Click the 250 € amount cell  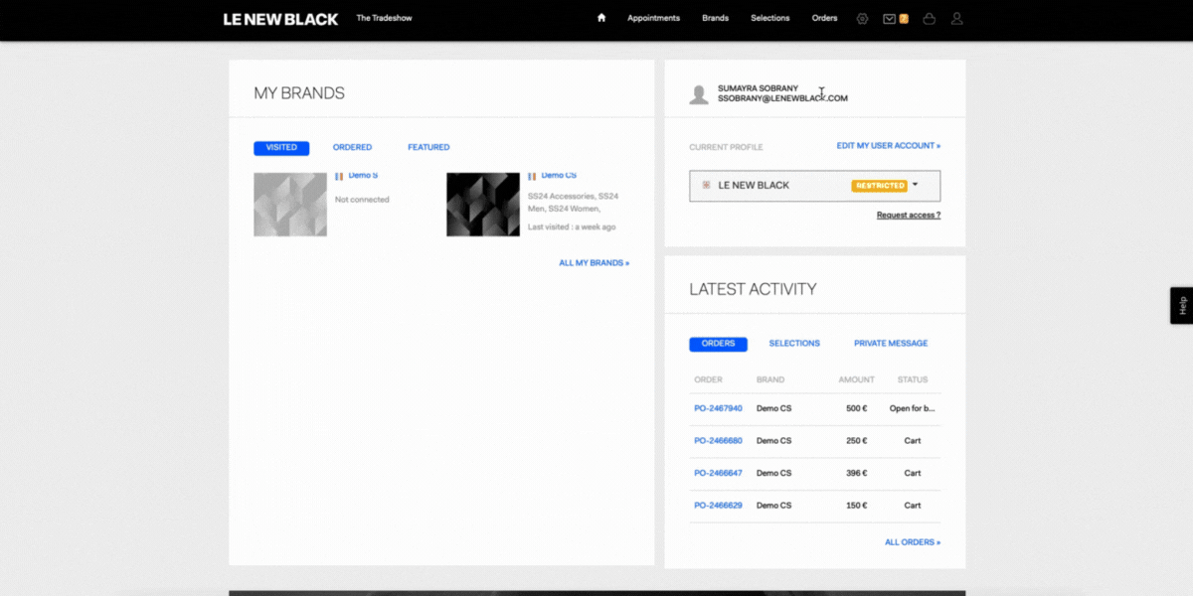tap(856, 441)
